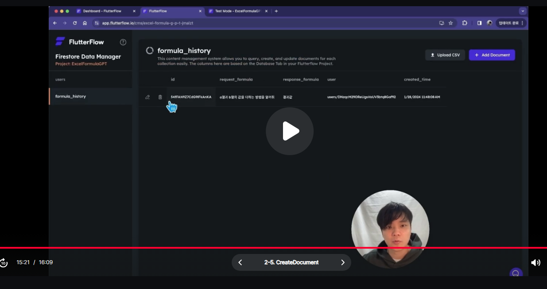Click the browser back arrow
547x289 pixels.
coord(55,23)
